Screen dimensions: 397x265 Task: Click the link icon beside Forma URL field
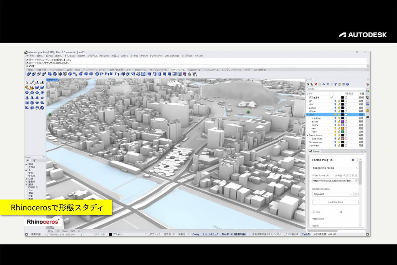[x=356, y=181]
